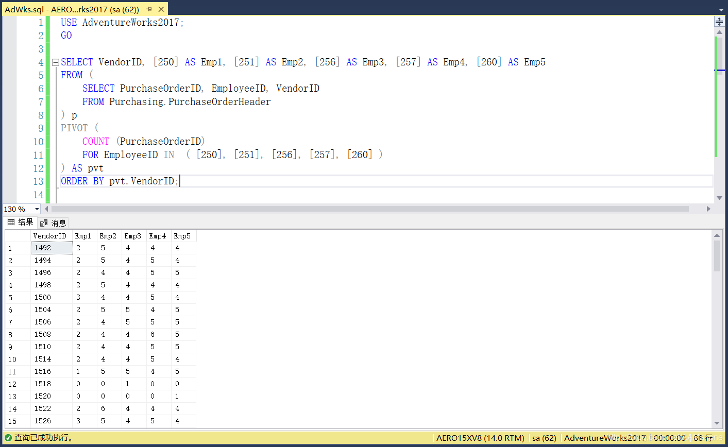
Task: Click the editor horizontal scrollbar thumb
Action: [x=370, y=209]
